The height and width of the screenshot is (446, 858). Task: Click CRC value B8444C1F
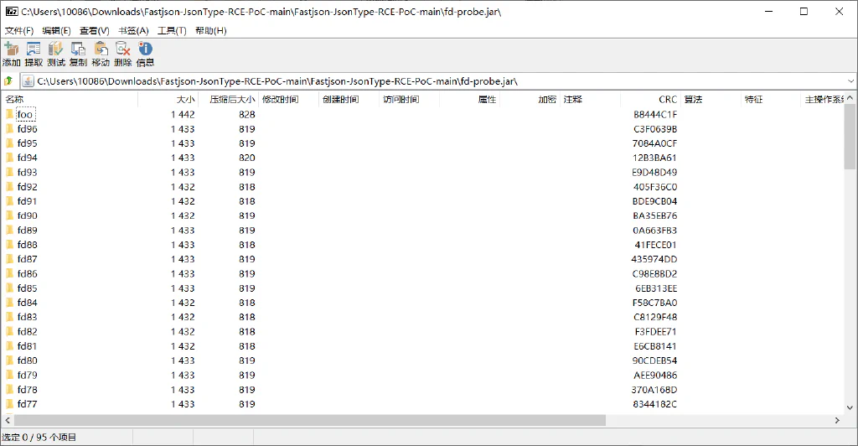click(655, 114)
